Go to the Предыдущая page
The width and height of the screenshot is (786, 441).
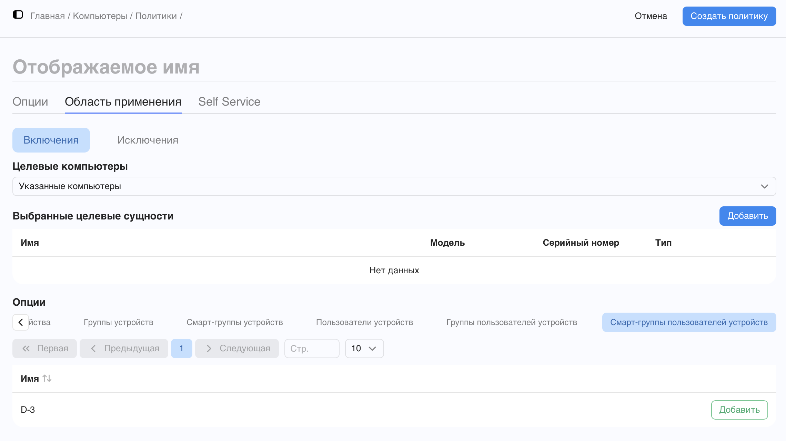coord(124,349)
